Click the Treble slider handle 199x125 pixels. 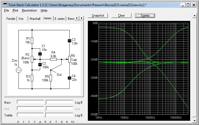(45, 115)
